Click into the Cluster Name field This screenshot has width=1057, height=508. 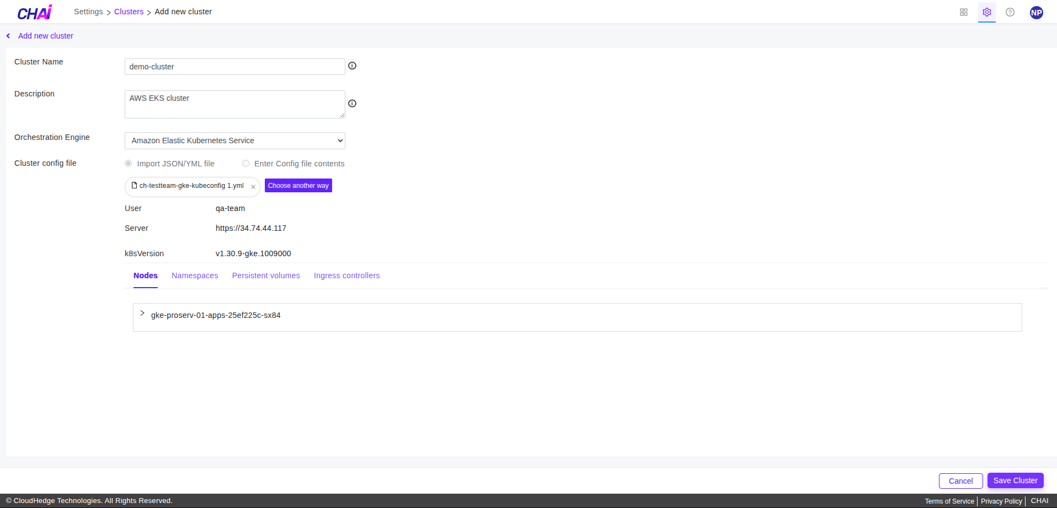point(234,67)
